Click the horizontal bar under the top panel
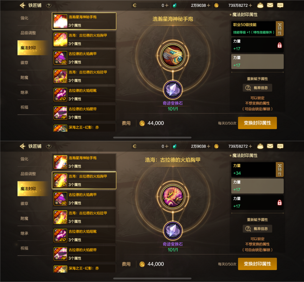This screenshot has width=304, height=282. point(152,138)
